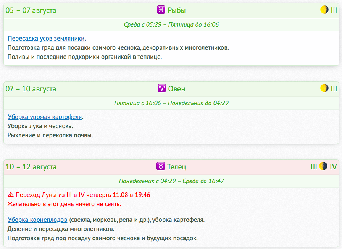The image size is (342, 249).
Task: Select the "05 – 07 августа" date heading
Action: point(31,10)
